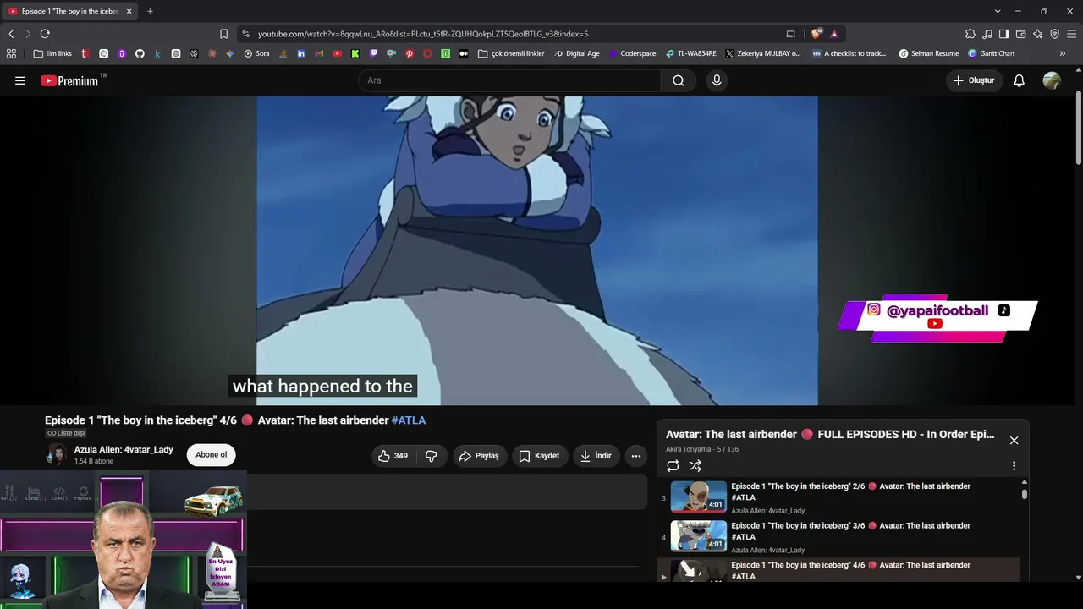Click the channel avatar next to Azula Allen
Image resolution: width=1083 pixels, height=609 pixels.
56,455
